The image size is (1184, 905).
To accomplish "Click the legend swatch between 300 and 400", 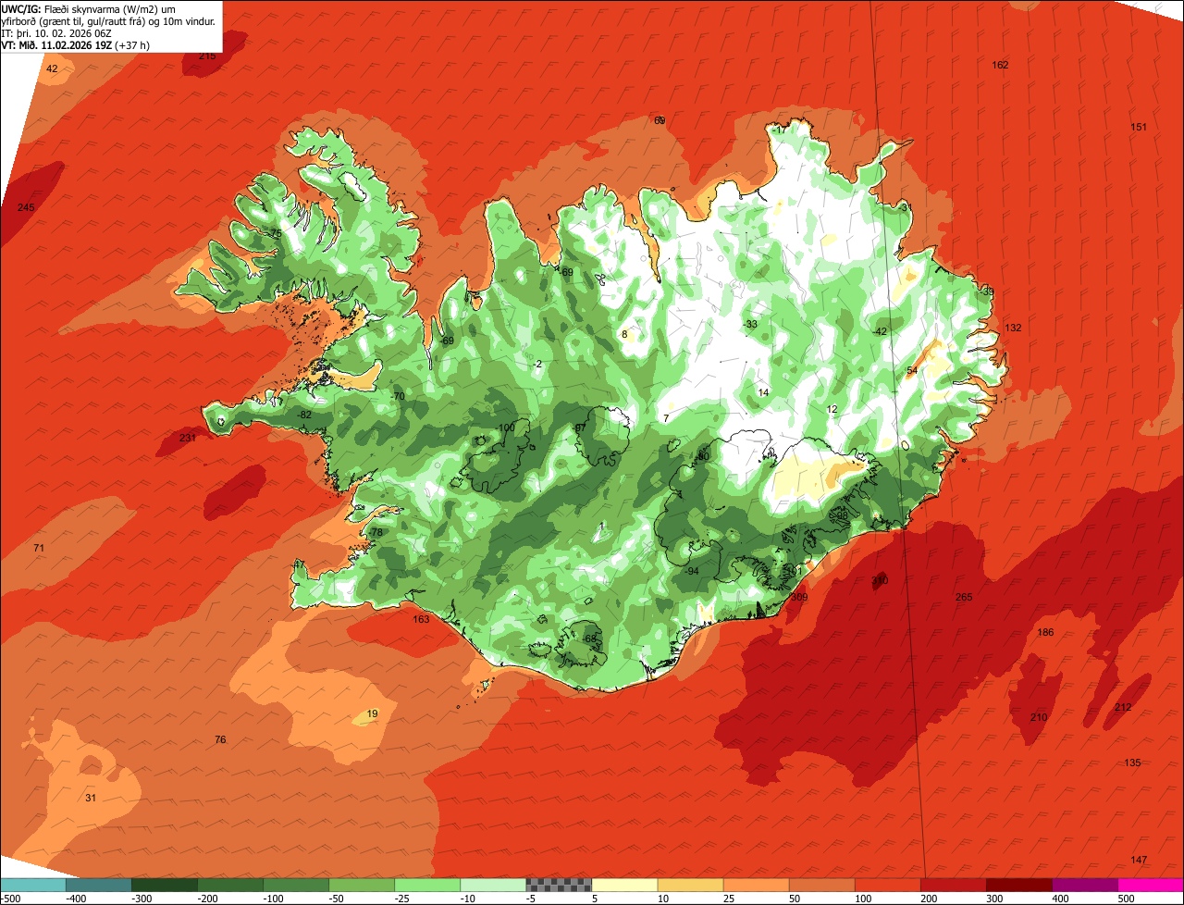I will tap(1018, 885).
